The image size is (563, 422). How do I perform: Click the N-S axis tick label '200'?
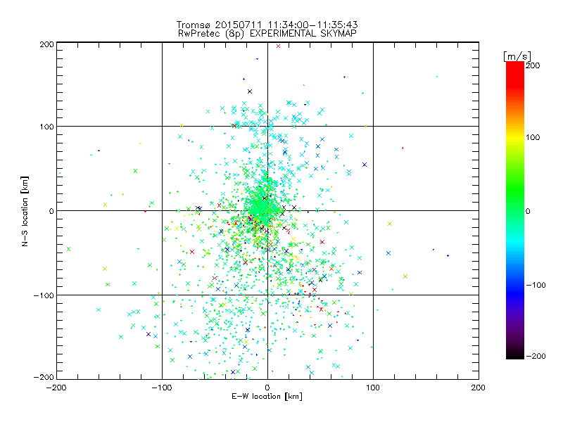[46, 44]
